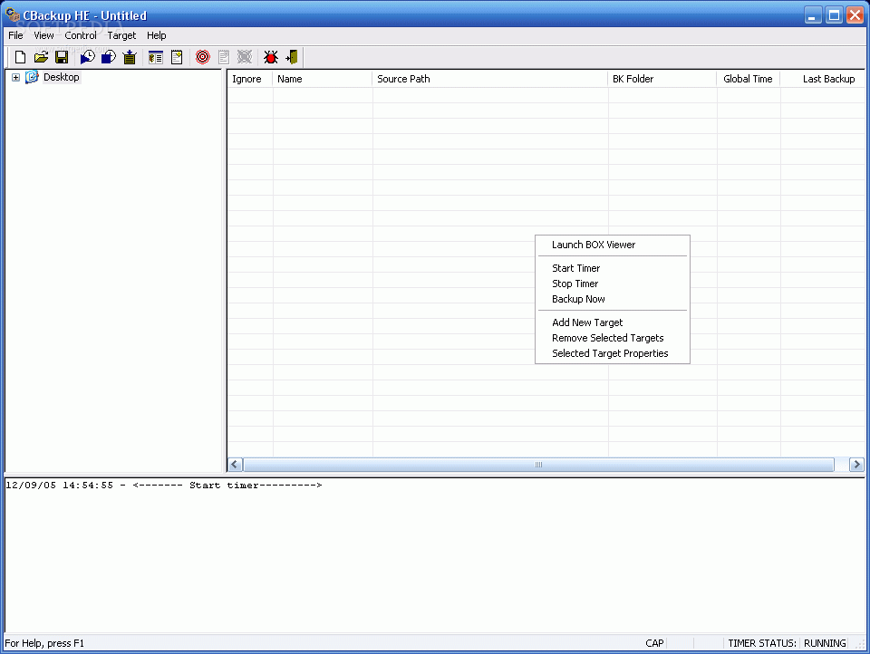Image resolution: width=870 pixels, height=654 pixels.
Task: Click the Desktop icon in the tree
Action: pyautogui.click(x=33, y=77)
